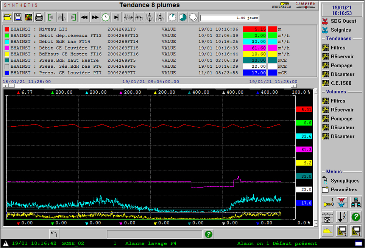Open Réservoir under Tendances

pyautogui.click(x=342, y=56)
